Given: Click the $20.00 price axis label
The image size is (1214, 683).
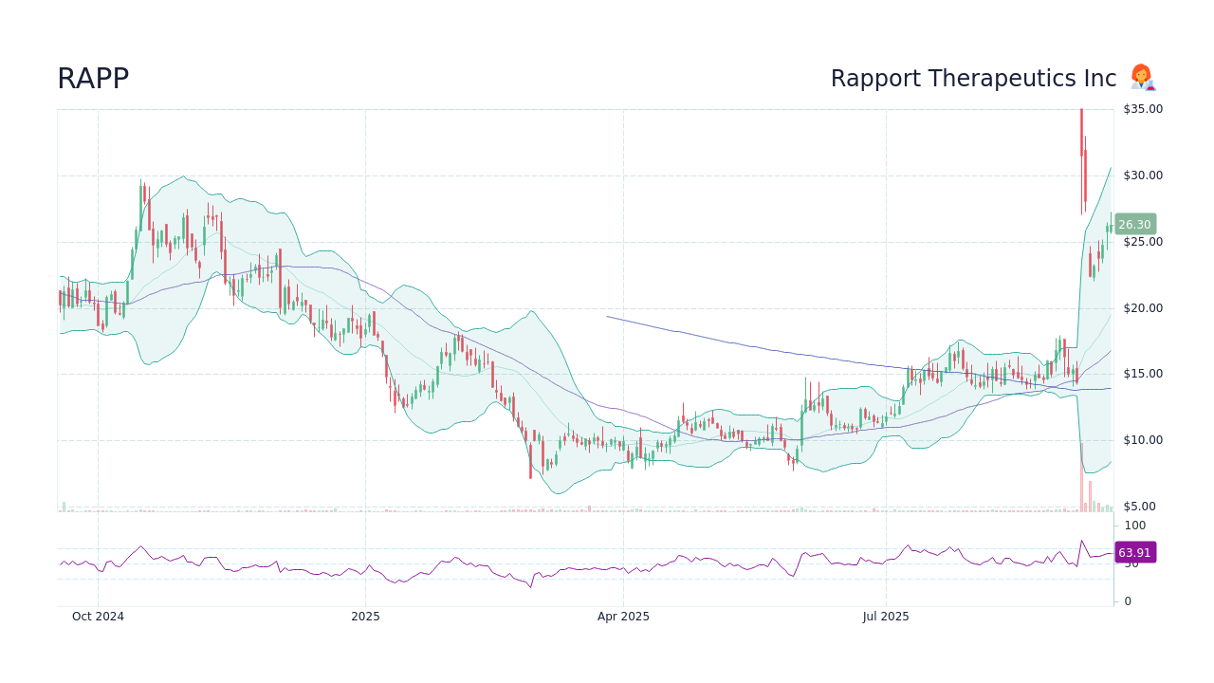Looking at the screenshot, I should pyautogui.click(x=1143, y=308).
